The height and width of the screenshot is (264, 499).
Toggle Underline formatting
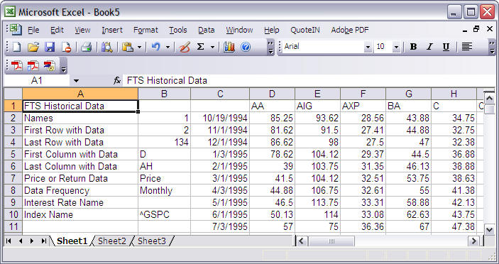(x=446, y=47)
